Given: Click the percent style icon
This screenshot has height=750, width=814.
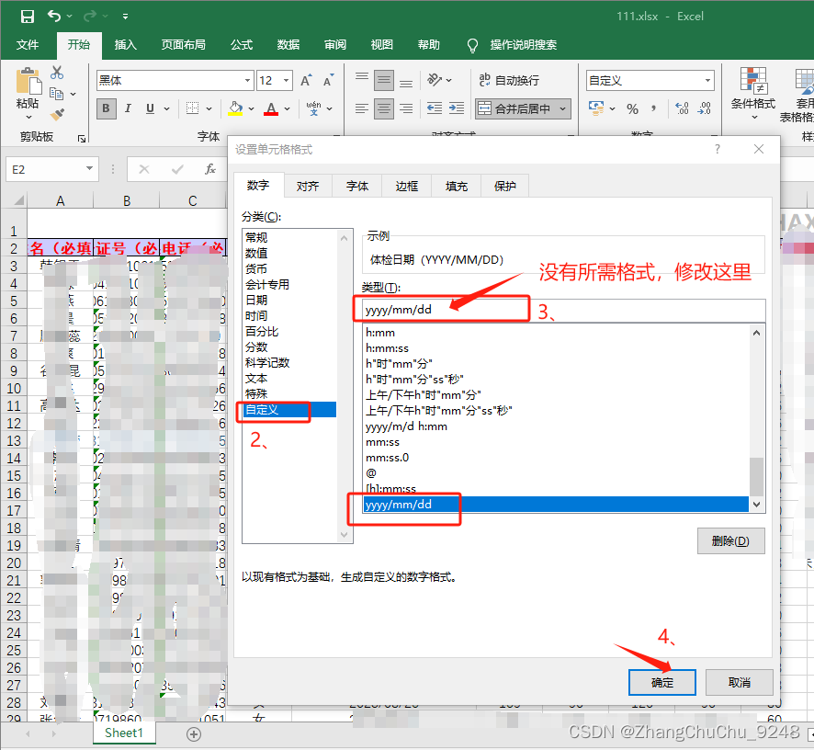Looking at the screenshot, I should tap(632, 109).
